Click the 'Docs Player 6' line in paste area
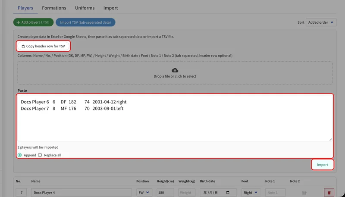This screenshot has height=197, width=345. click(x=74, y=102)
